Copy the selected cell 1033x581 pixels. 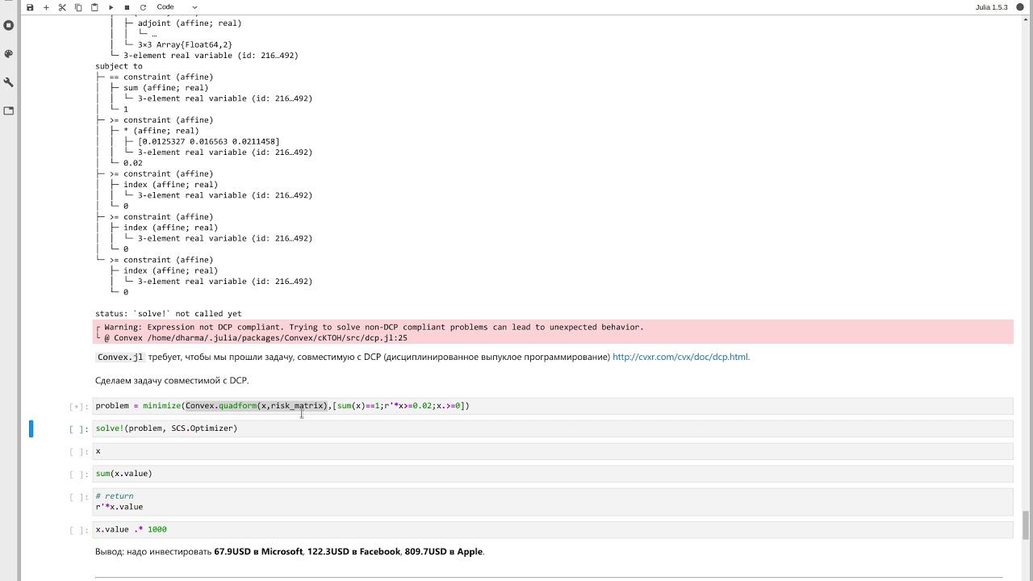(78, 7)
